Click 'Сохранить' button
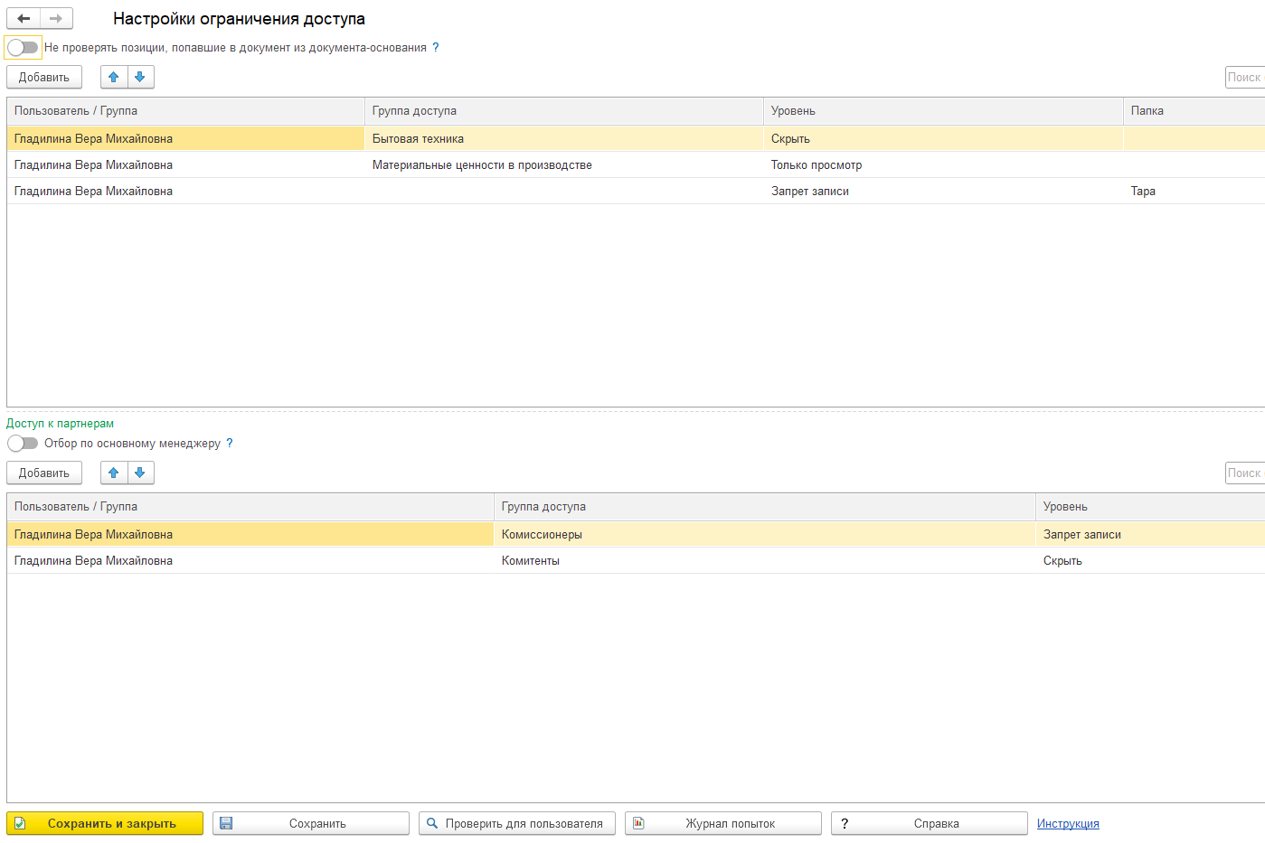This screenshot has width=1265, height=843. (x=311, y=823)
